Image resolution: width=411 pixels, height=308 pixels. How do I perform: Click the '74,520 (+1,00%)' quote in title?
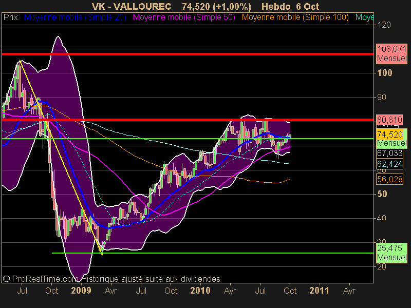[216, 7]
